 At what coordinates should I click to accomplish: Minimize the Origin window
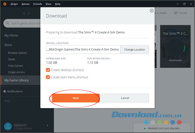[178, 4]
